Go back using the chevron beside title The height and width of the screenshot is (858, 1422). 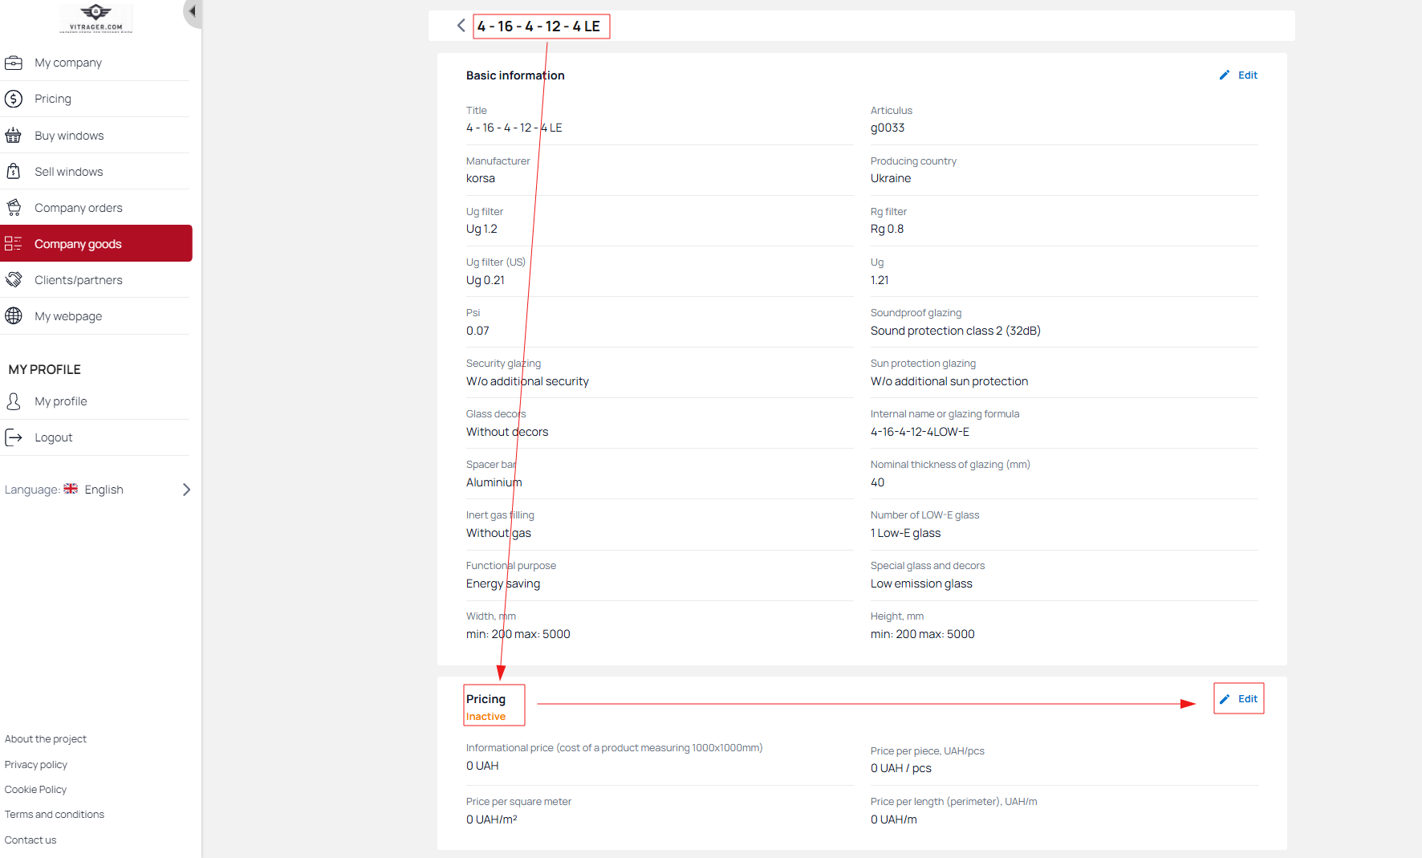click(x=461, y=26)
